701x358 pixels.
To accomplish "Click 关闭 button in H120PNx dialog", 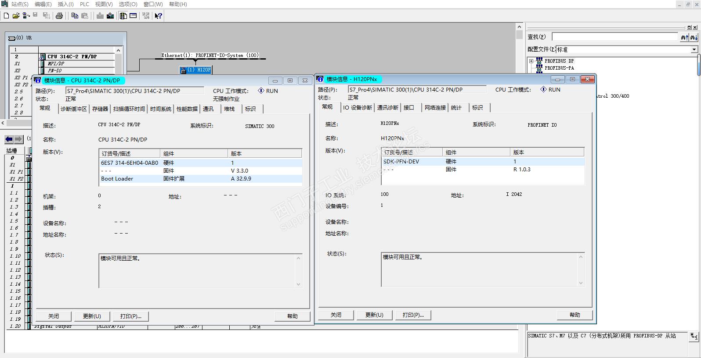I will (336, 315).
